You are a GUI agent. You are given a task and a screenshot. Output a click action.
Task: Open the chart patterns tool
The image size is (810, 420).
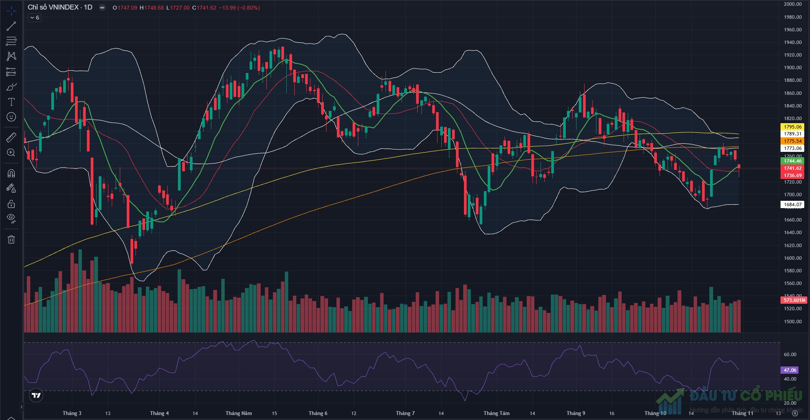coord(11,56)
